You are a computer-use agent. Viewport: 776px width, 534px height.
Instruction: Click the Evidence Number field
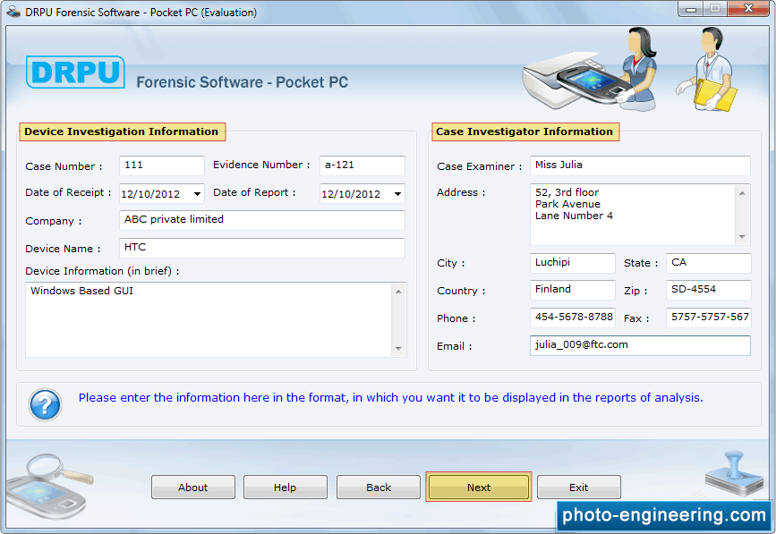coord(362,165)
